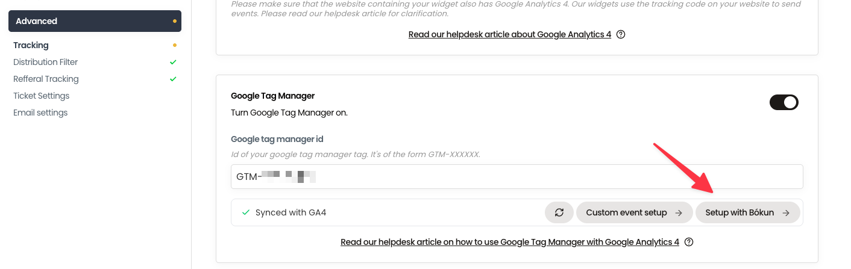Click the Synced with GA4 status text

pos(290,212)
